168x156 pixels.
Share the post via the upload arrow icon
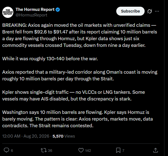(x=155, y=150)
